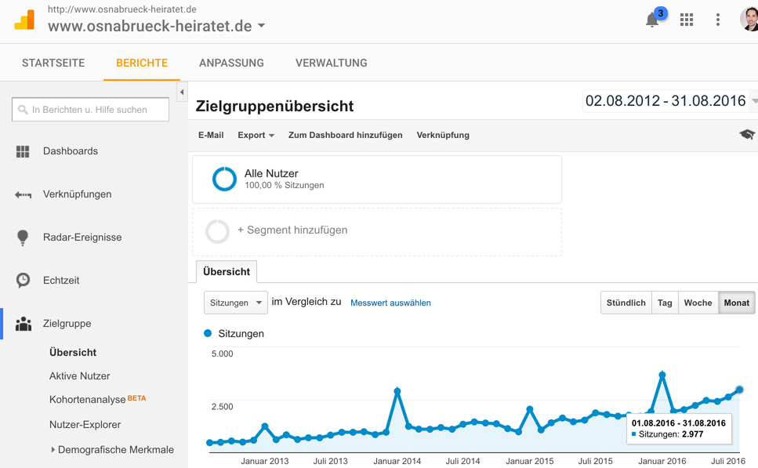Screen dimensions: 758x468
Task: Click the search reports input field
Action: click(x=90, y=110)
